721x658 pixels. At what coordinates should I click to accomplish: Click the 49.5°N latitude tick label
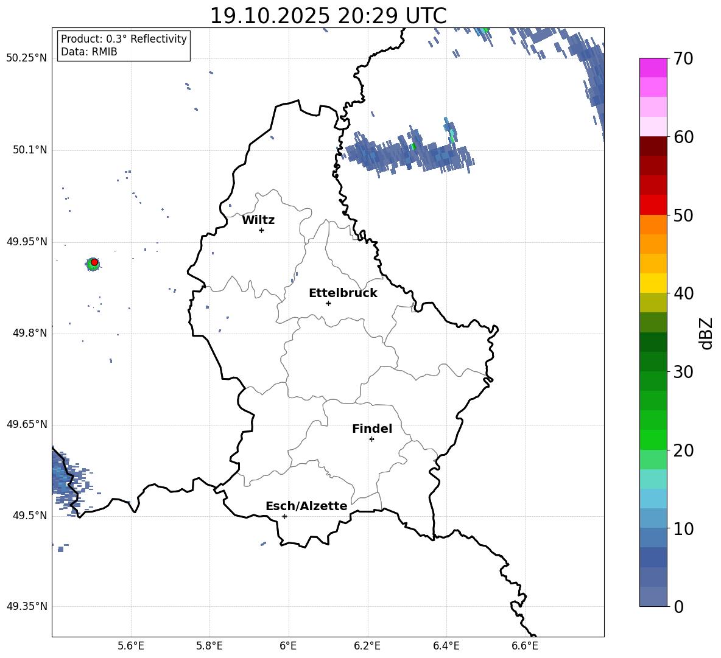click(30, 516)
